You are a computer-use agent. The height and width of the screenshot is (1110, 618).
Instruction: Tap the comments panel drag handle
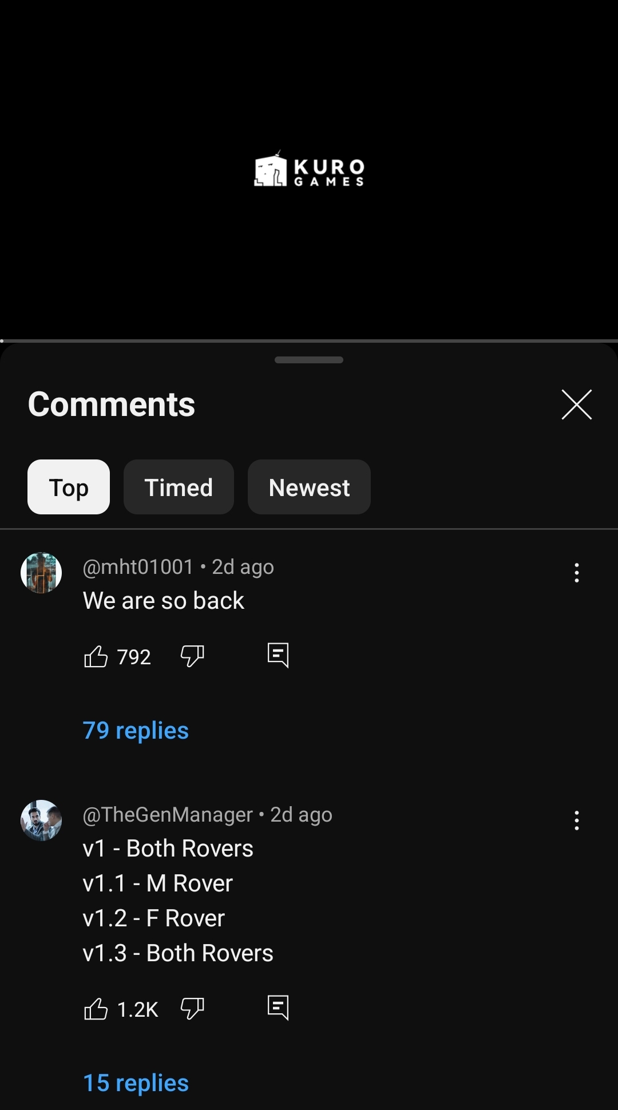(309, 360)
